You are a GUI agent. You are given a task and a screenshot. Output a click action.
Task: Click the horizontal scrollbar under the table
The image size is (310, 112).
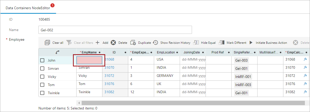pyautogui.click(x=192, y=103)
